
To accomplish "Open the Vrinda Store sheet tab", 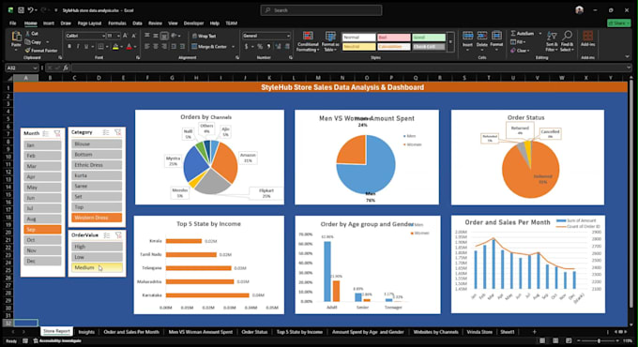I will (479, 332).
